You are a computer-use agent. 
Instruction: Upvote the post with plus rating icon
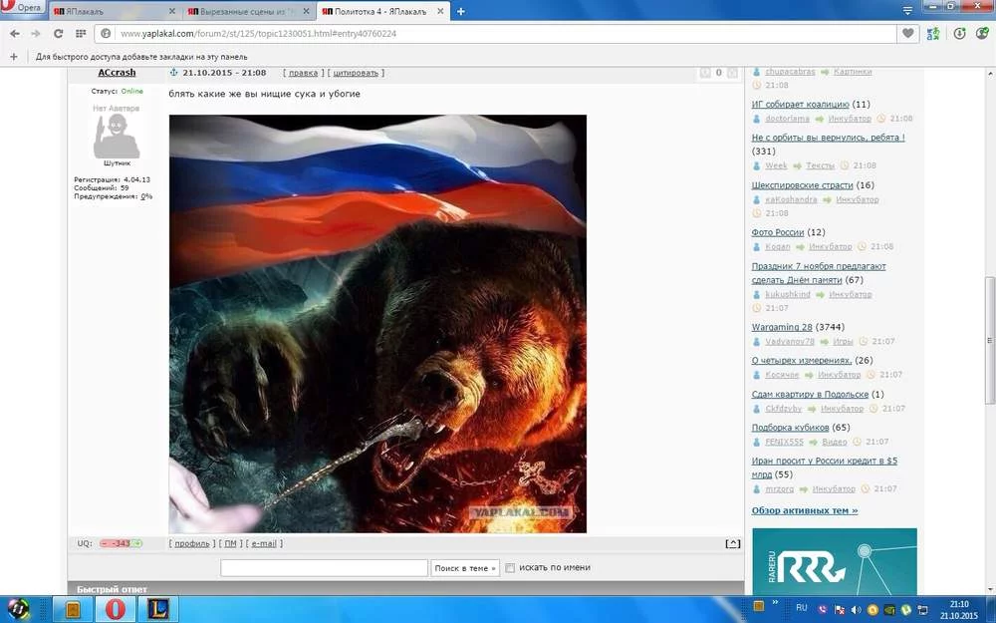coord(732,73)
